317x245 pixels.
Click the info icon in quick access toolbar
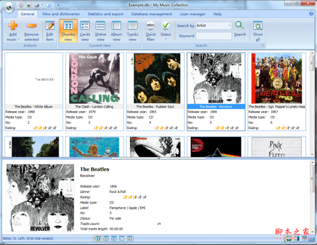pyautogui.click(x=49, y=5)
